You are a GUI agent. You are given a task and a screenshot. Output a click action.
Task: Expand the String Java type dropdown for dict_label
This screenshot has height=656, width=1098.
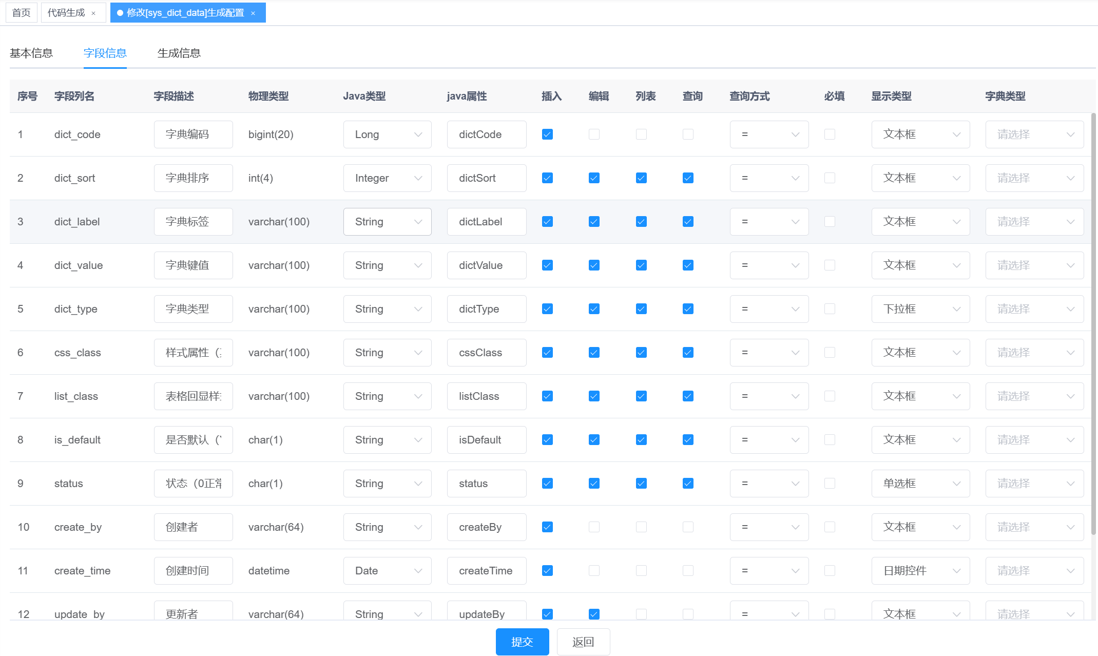(387, 222)
